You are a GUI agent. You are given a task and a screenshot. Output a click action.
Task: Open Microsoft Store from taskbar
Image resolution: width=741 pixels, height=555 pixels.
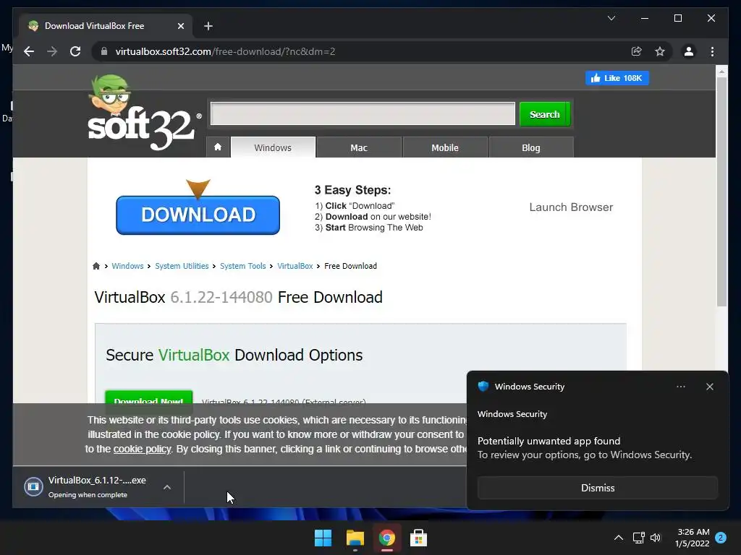(x=418, y=538)
